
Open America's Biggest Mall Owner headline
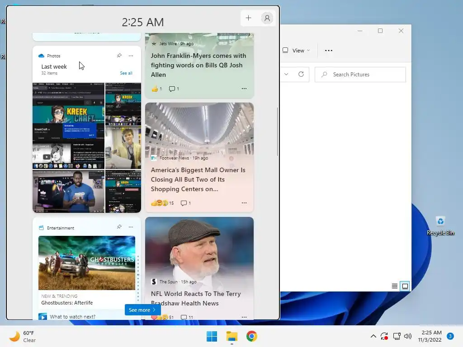pyautogui.click(x=198, y=179)
